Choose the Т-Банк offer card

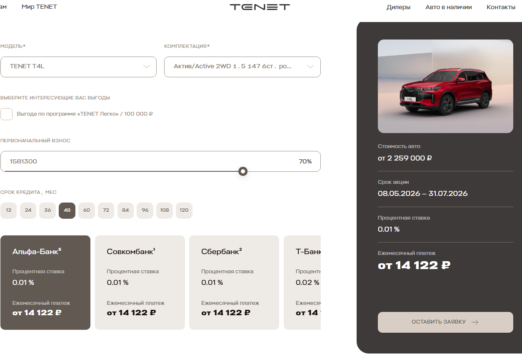point(302,282)
